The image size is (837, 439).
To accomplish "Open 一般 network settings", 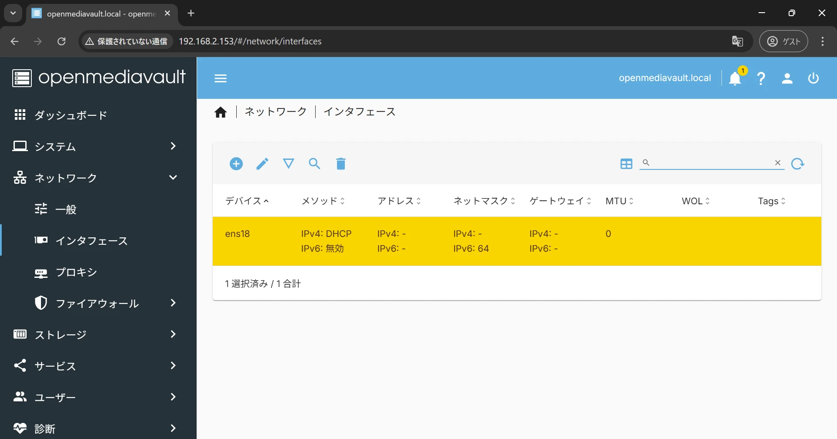I will [x=98, y=209].
